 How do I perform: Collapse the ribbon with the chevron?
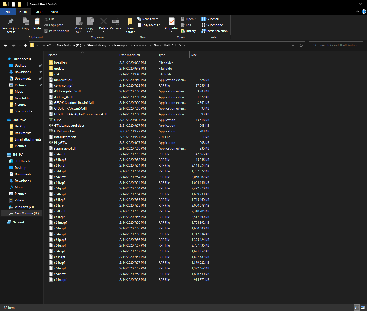[x=357, y=11]
